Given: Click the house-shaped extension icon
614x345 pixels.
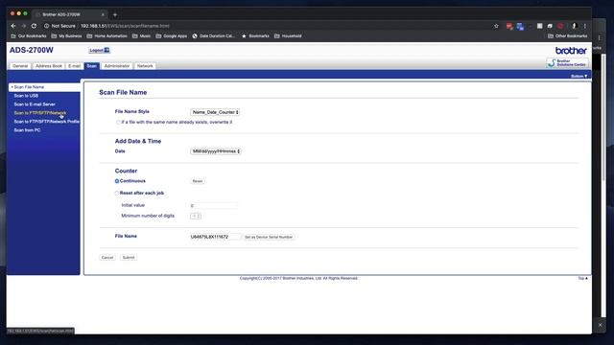Looking at the screenshot, I should [x=550, y=26].
